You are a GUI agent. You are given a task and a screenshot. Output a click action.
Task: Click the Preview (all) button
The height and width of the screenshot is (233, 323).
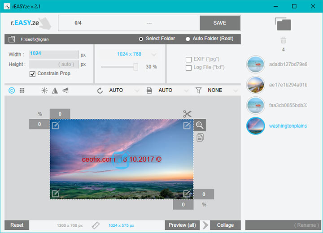[x=182, y=225]
